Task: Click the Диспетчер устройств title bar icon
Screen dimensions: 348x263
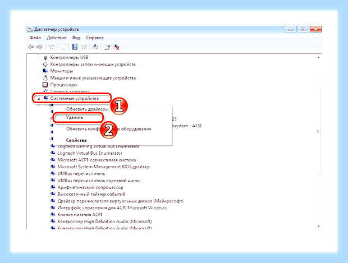Action: [30, 29]
